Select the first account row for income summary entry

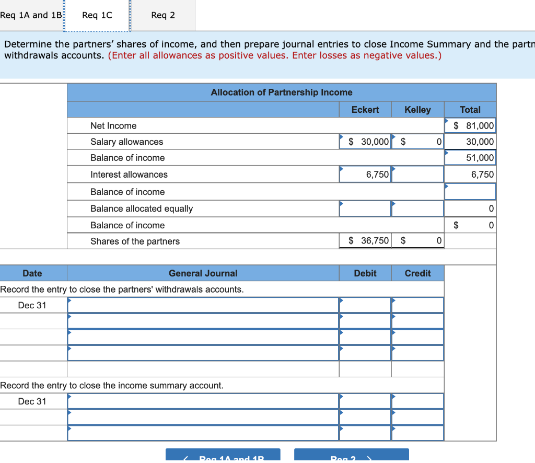click(203, 401)
